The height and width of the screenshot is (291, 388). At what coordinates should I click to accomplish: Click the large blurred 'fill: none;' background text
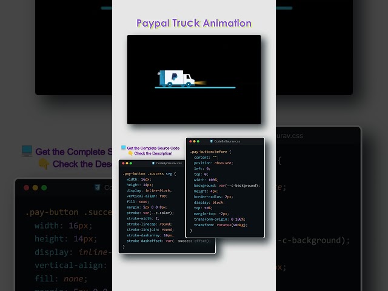(x=61, y=279)
